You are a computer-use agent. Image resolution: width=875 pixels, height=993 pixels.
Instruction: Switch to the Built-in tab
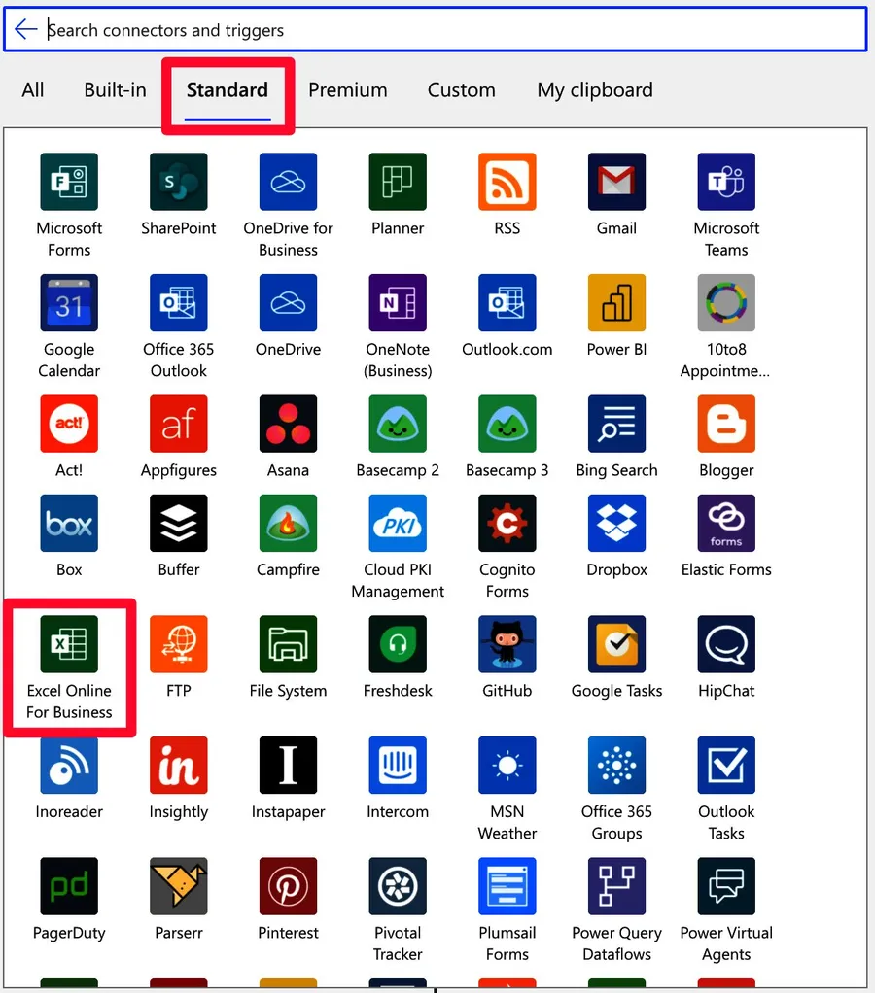115,89
